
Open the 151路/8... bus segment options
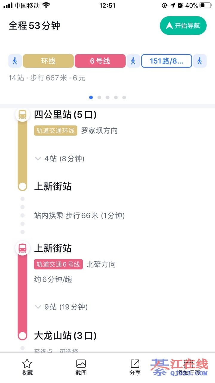(166, 61)
